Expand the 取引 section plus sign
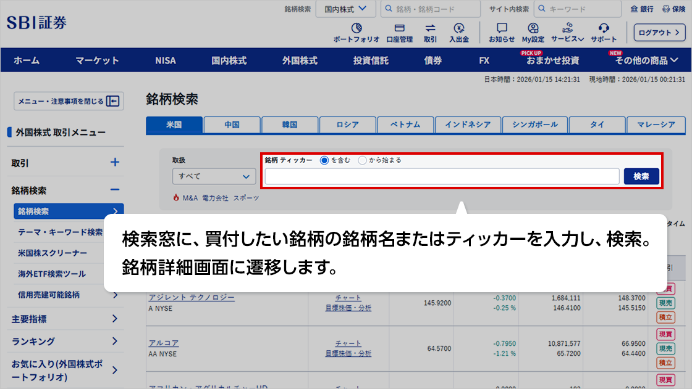The width and height of the screenshot is (692, 389). point(114,163)
